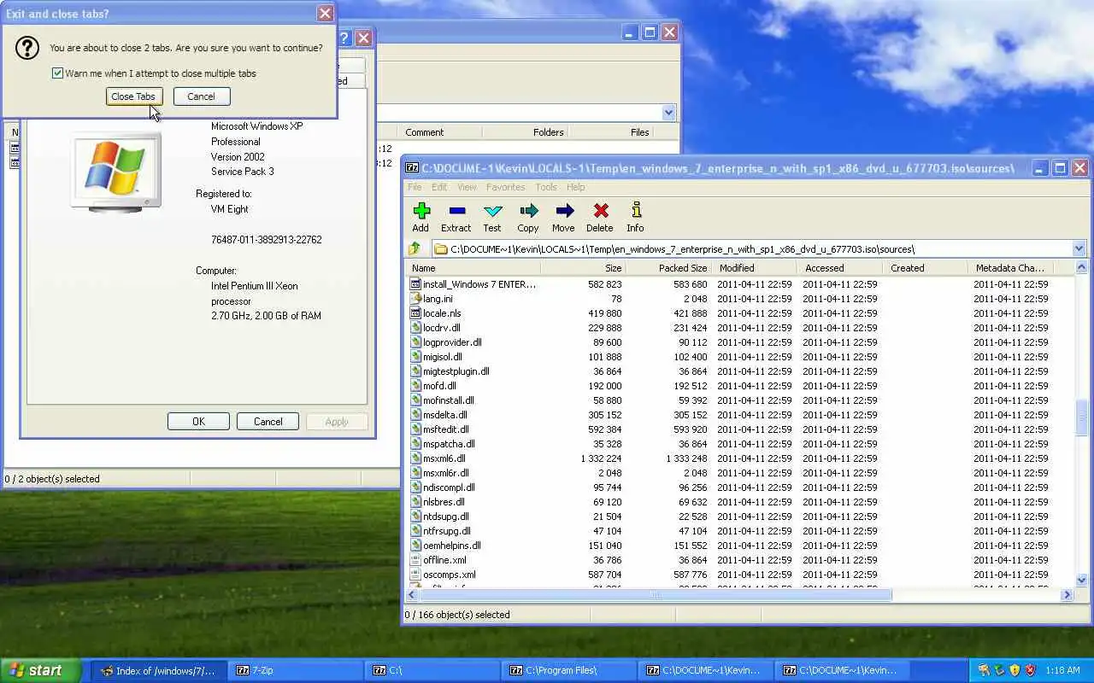The width and height of the screenshot is (1094, 683).
Task: Select the msftedit.dll row
Action: coord(740,429)
